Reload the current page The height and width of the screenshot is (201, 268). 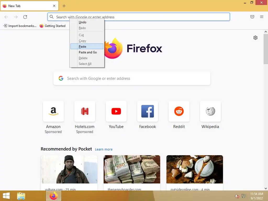click(25, 17)
